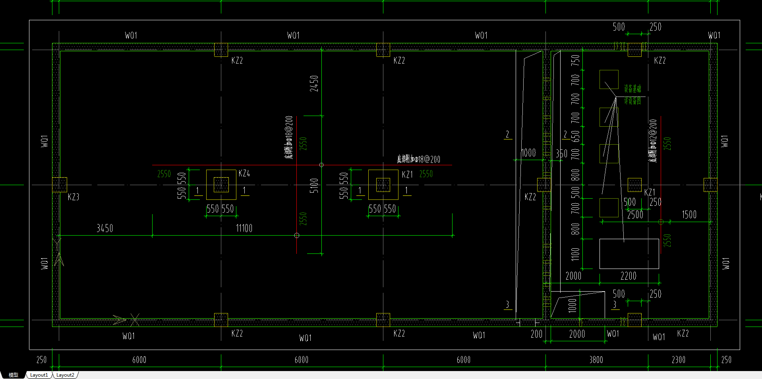This screenshot has width=762, height=379.
Task: Select the vertical 2450 dimension text
Action: click(x=314, y=83)
